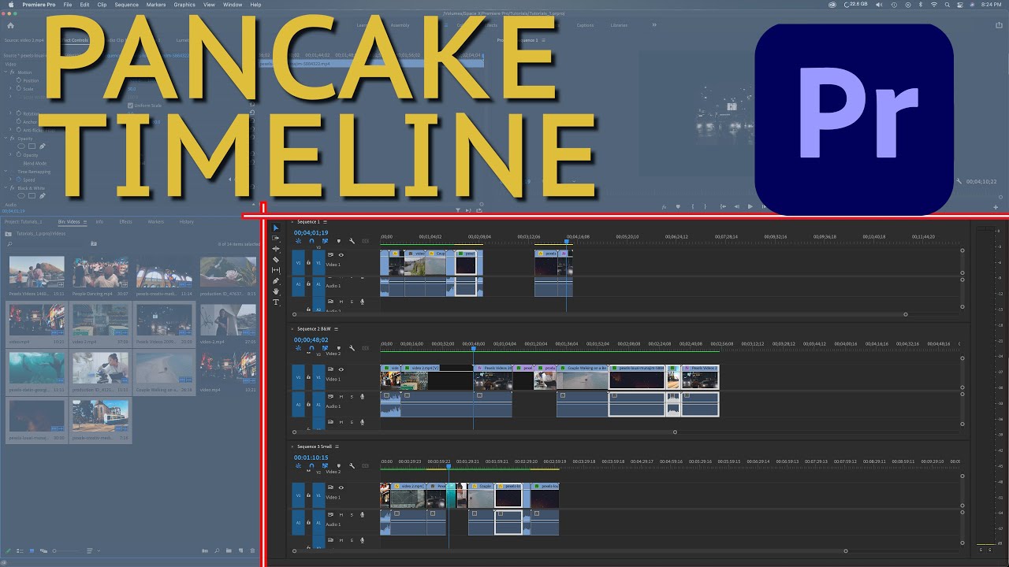Switch to the Libraries workspace
1009x567 pixels.
619,25
